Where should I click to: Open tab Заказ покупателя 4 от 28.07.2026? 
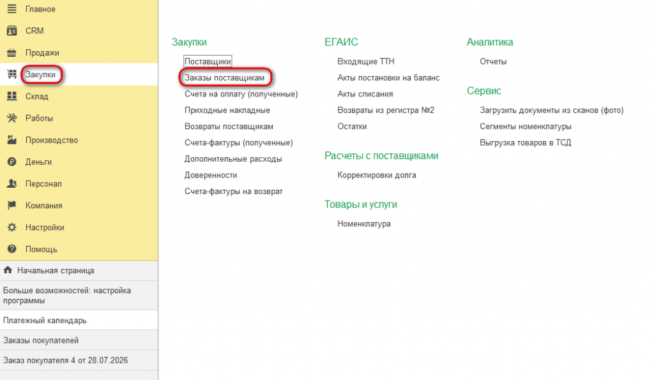[79, 360]
